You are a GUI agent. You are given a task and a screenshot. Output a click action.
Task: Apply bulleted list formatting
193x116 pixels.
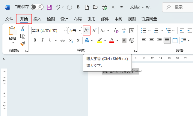tap(144, 30)
